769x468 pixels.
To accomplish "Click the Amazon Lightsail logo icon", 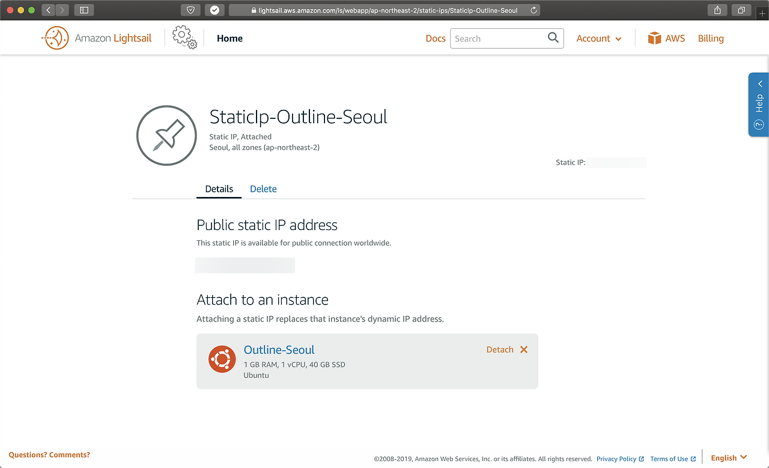I will coord(55,38).
